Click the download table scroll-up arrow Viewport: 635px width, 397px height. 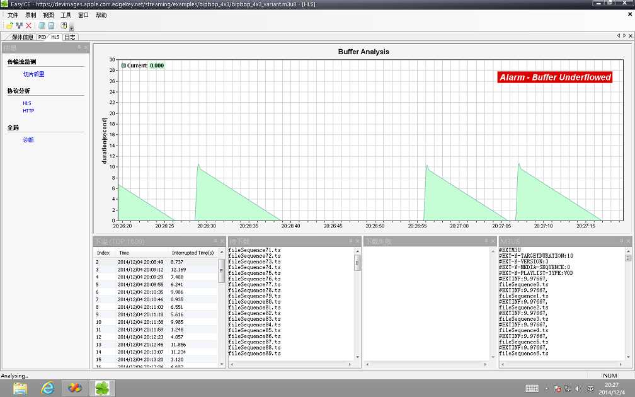click(222, 252)
